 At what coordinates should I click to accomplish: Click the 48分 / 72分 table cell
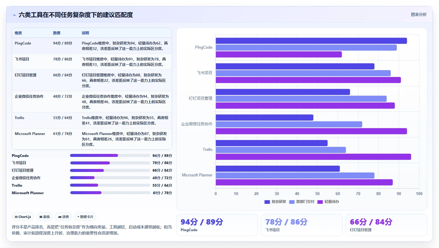pos(63,96)
